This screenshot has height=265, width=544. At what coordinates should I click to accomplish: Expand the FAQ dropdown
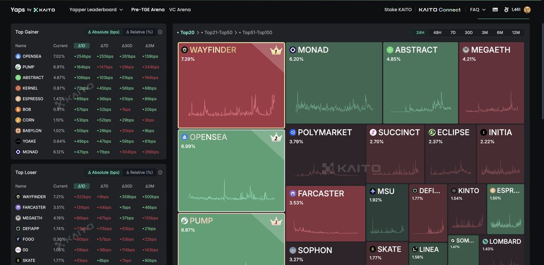point(478,9)
